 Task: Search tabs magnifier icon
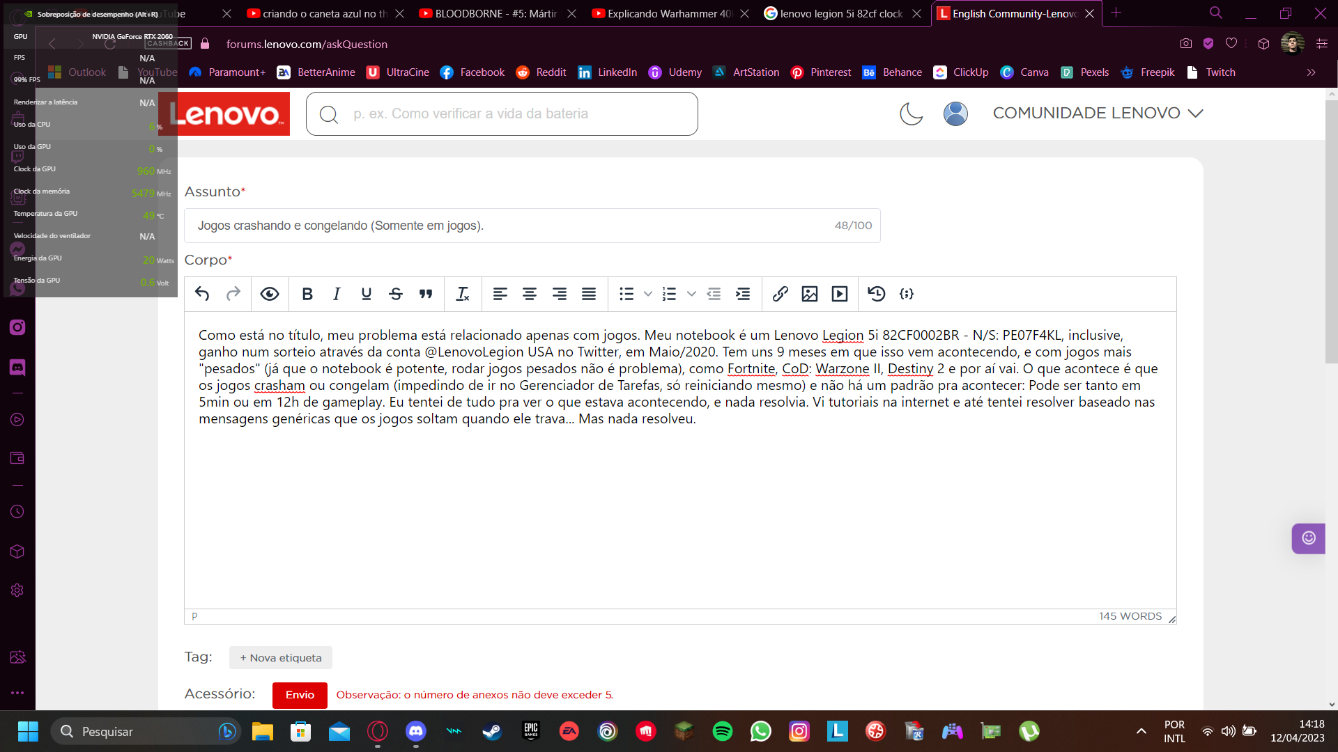1216,13
